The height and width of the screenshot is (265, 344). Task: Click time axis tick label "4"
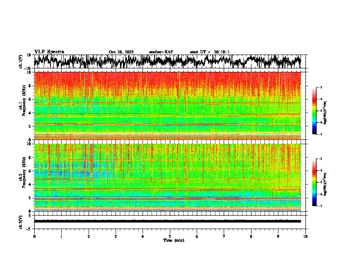point(143,236)
